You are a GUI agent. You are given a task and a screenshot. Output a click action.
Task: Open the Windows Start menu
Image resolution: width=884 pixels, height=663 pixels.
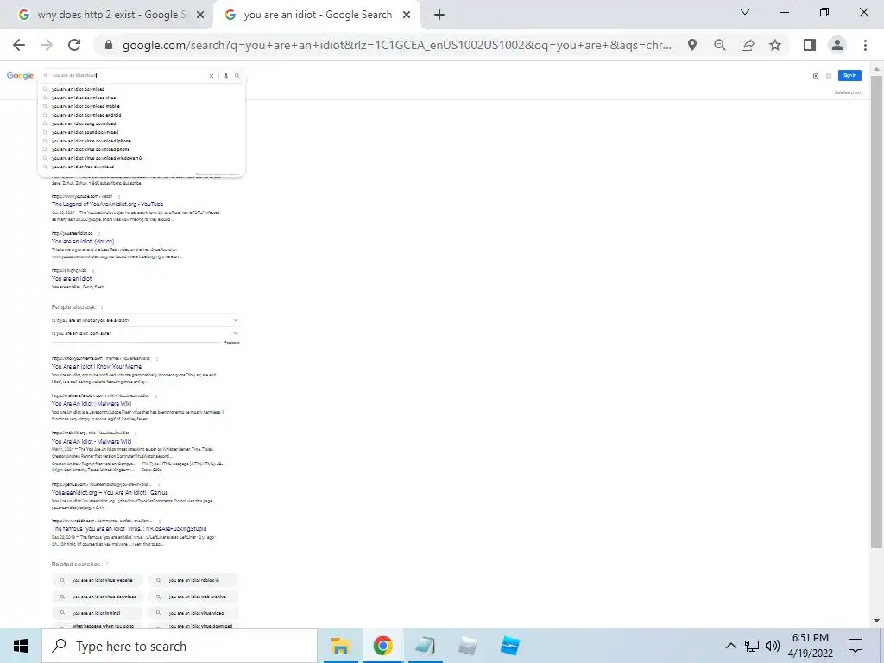(21, 646)
